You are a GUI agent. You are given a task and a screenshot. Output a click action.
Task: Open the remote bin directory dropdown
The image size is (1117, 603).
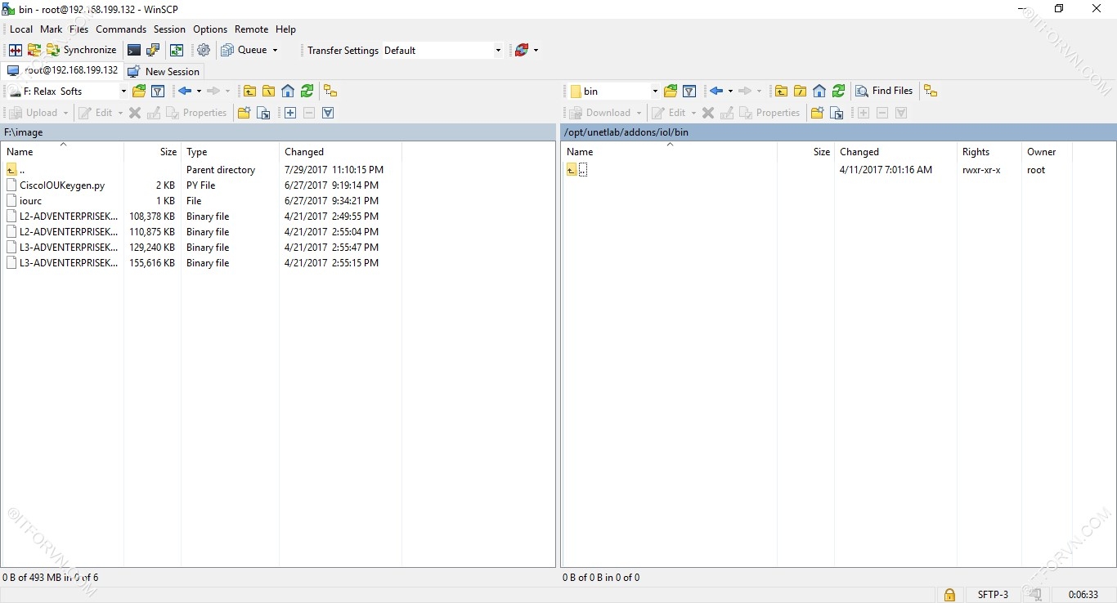point(654,92)
